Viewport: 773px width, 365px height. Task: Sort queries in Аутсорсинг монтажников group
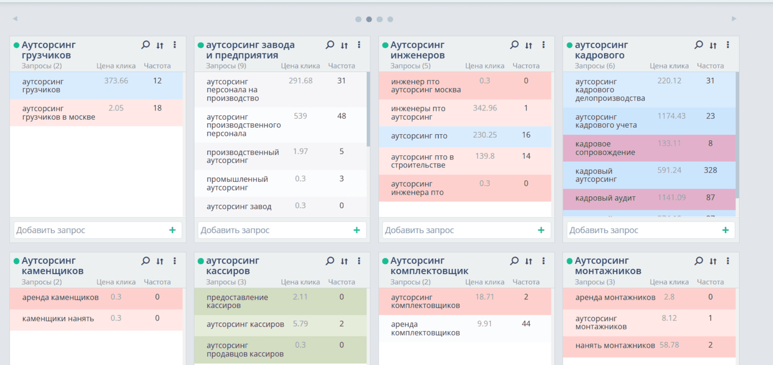tap(713, 261)
